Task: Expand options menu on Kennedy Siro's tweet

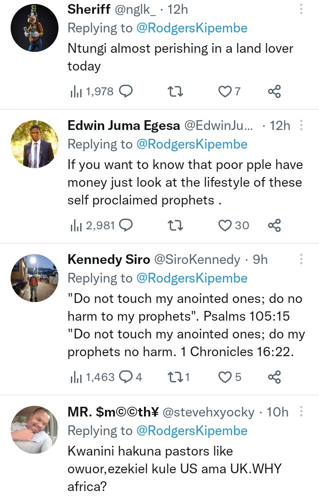Action: click(301, 259)
